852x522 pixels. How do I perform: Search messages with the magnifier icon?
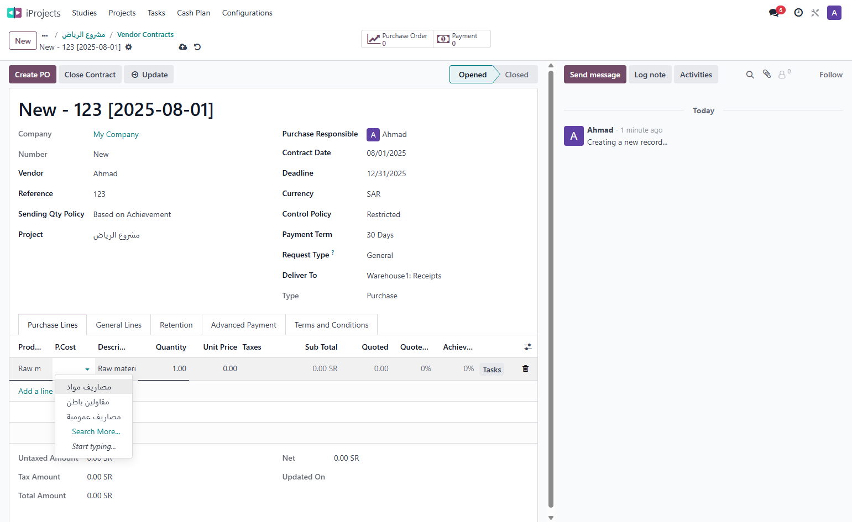point(750,75)
